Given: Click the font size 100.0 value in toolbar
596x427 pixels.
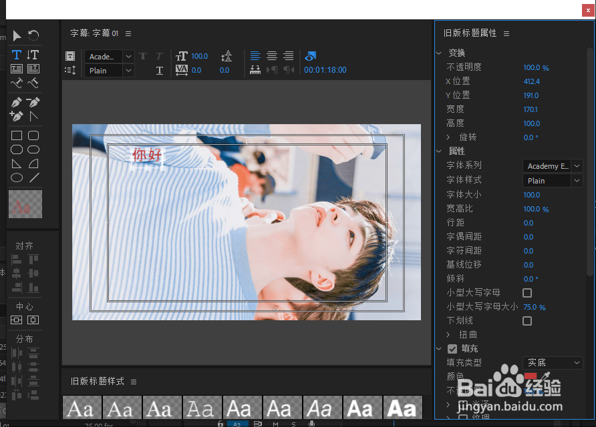Looking at the screenshot, I should [x=199, y=56].
